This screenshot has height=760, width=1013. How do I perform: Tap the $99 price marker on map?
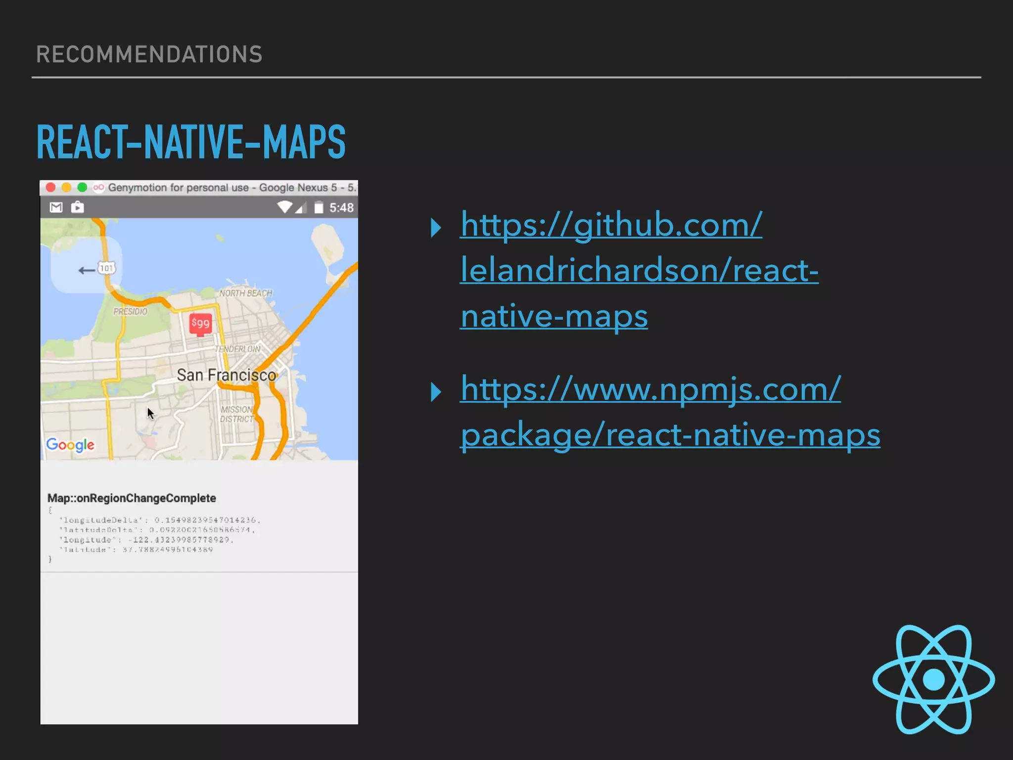pyautogui.click(x=200, y=324)
